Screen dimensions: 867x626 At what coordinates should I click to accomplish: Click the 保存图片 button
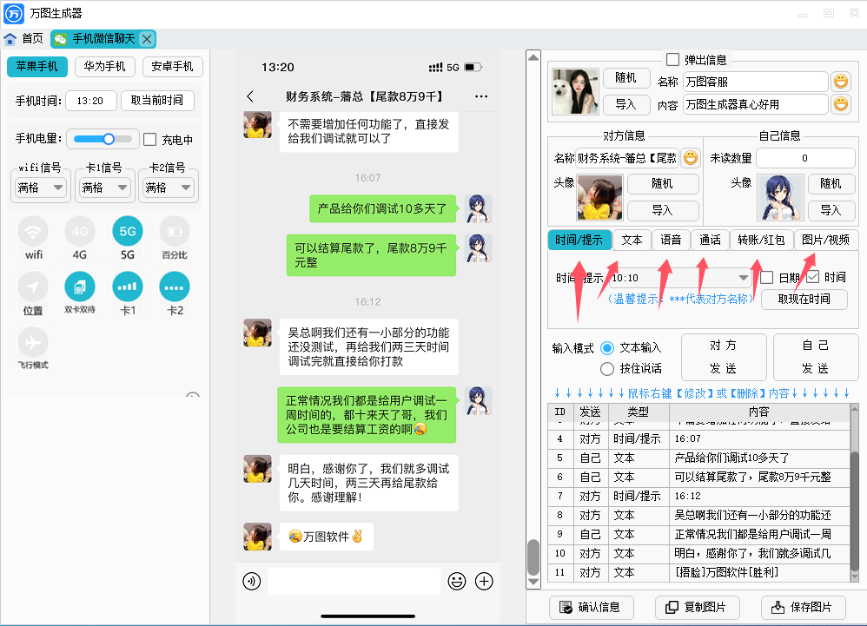(x=804, y=607)
